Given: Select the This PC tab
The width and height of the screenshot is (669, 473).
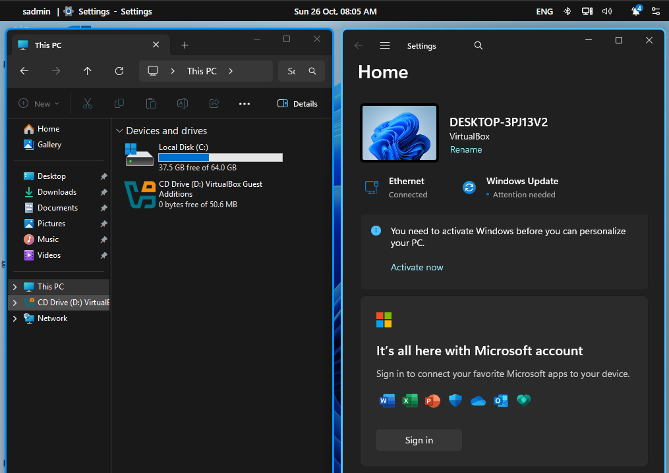Looking at the screenshot, I should point(86,45).
